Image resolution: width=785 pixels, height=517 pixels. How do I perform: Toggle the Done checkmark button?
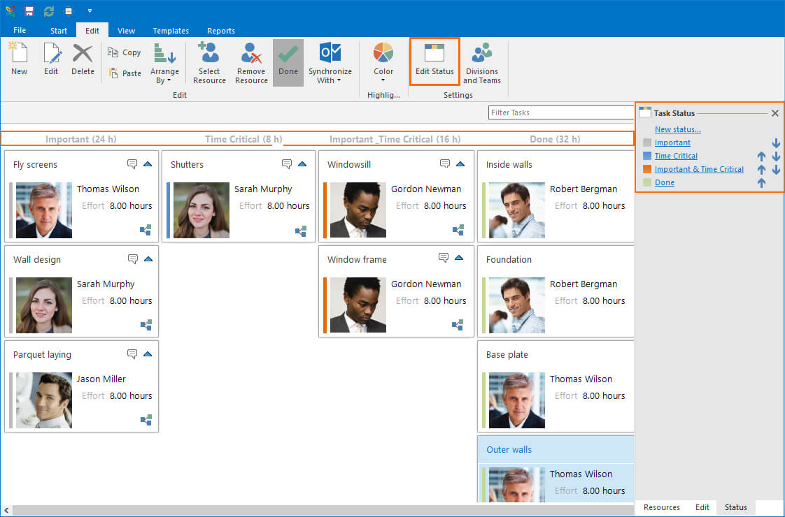[x=288, y=63]
